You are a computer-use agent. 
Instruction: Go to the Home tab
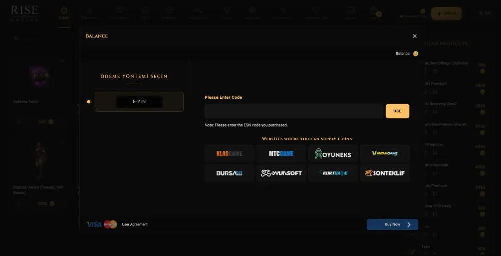(x=64, y=14)
